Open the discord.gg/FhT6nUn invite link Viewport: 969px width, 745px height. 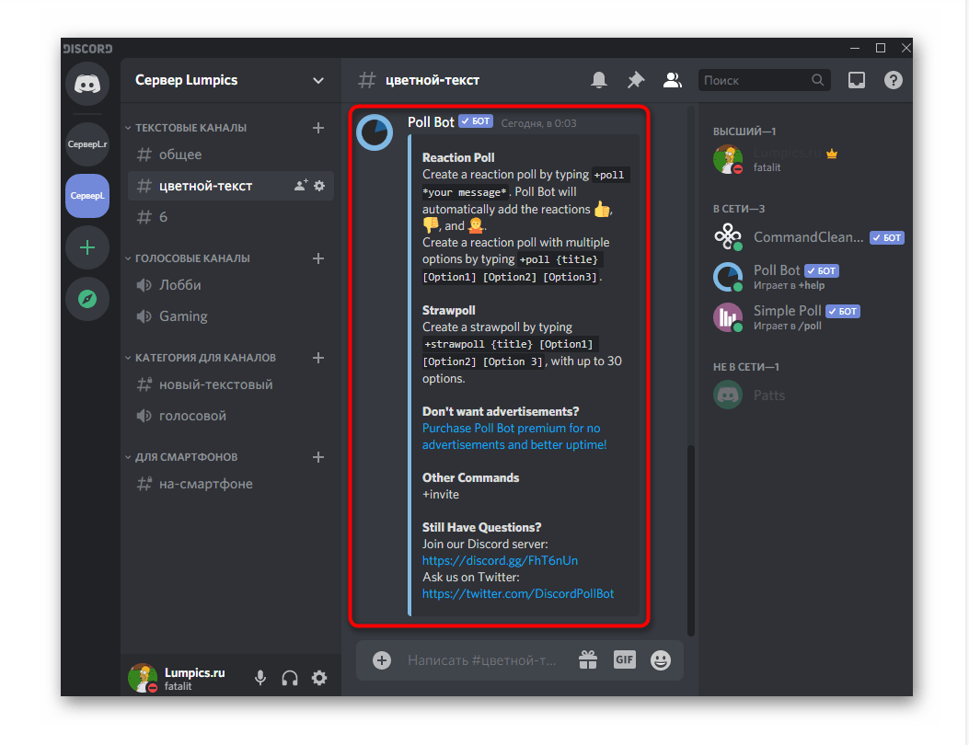tap(500, 560)
